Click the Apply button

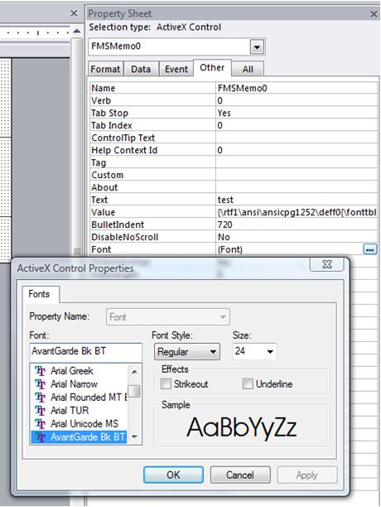307,475
